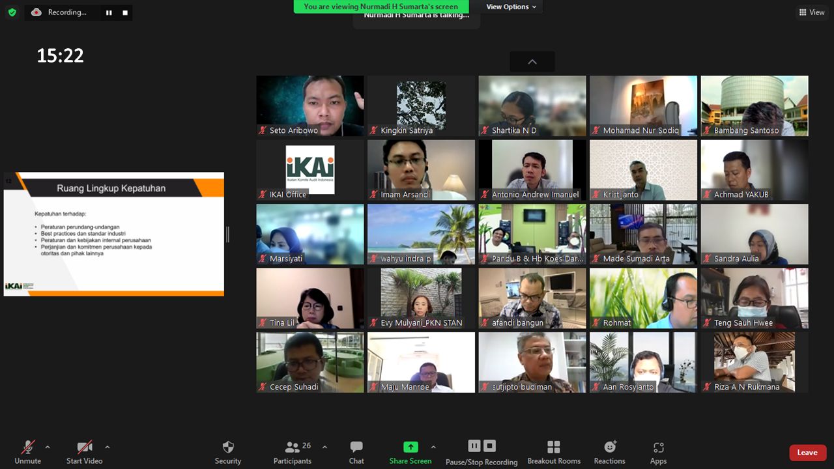Screen dimensions: 834x469
Task: Click muted mic icon on Kristijanto's tile
Action: pyautogui.click(x=596, y=194)
